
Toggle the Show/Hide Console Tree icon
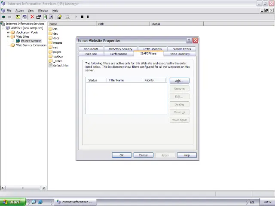pos(24,17)
